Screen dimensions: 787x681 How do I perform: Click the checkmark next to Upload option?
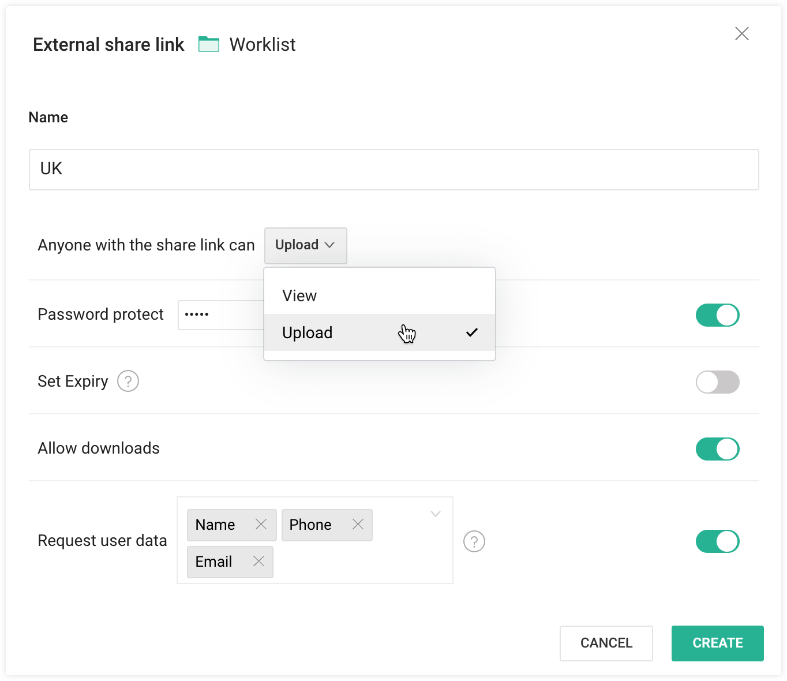click(x=472, y=332)
